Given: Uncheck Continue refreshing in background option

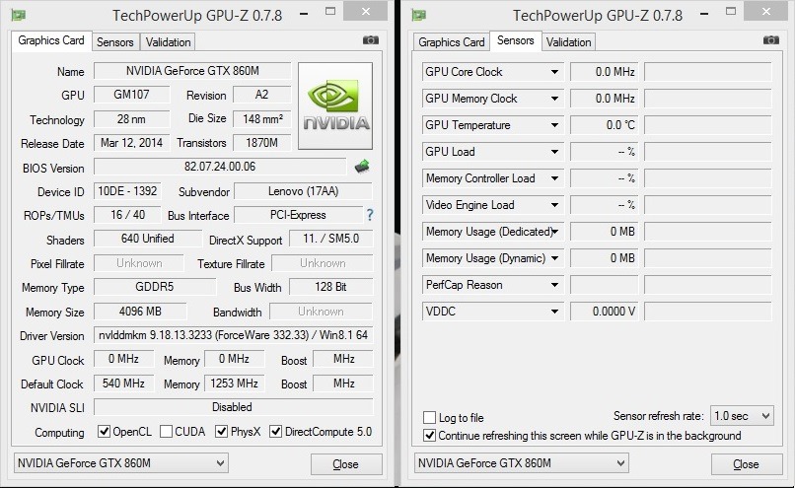Looking at the screenshot, I should [429, 435].
